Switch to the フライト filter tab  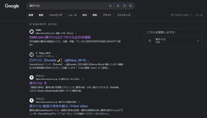(x=107, y=15)
